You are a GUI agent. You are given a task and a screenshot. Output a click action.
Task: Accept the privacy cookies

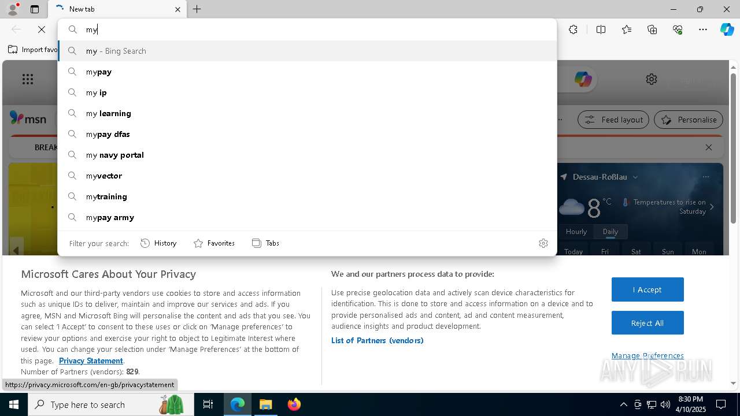point(647,289)
